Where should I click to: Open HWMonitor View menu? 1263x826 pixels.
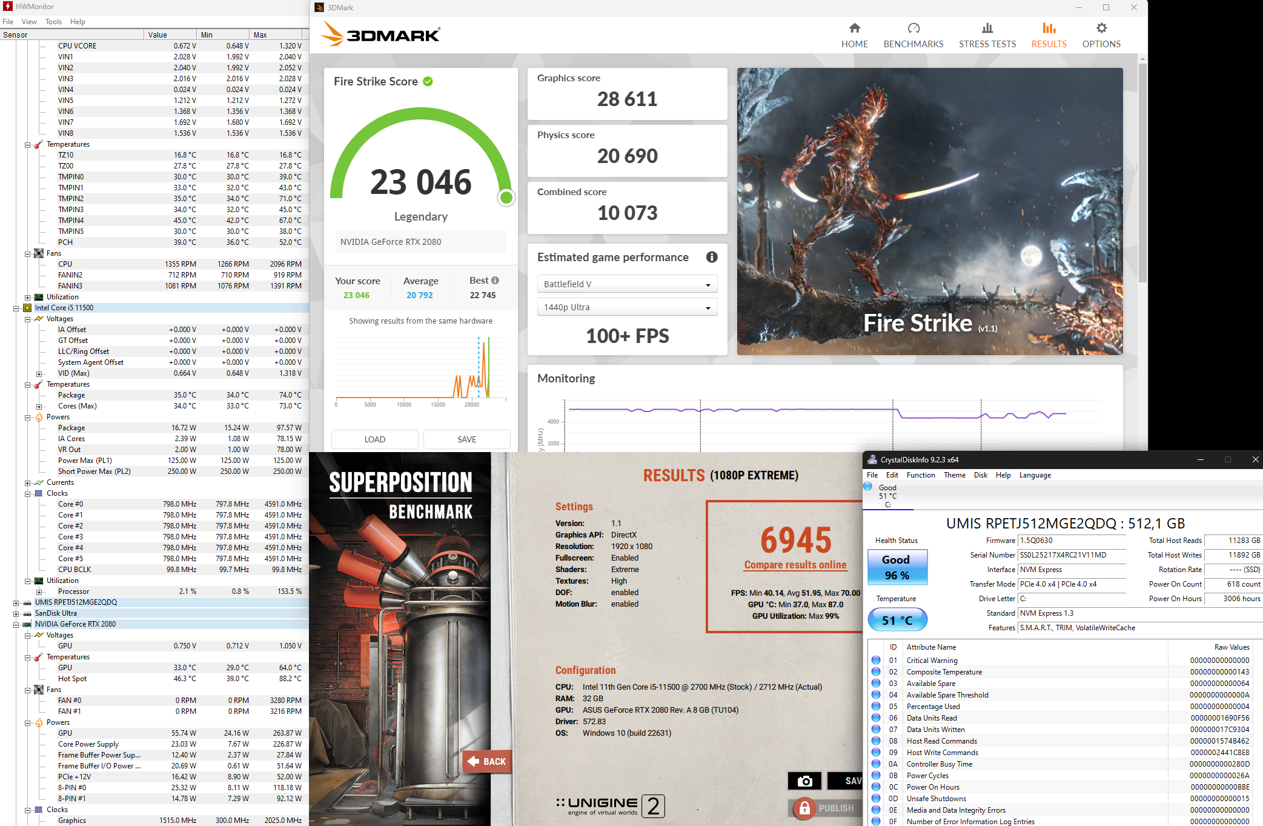click(x=29, y=21)
